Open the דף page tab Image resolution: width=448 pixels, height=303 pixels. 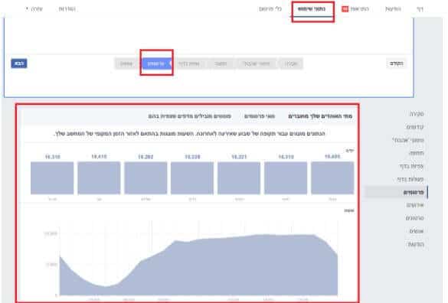[420, 9]
